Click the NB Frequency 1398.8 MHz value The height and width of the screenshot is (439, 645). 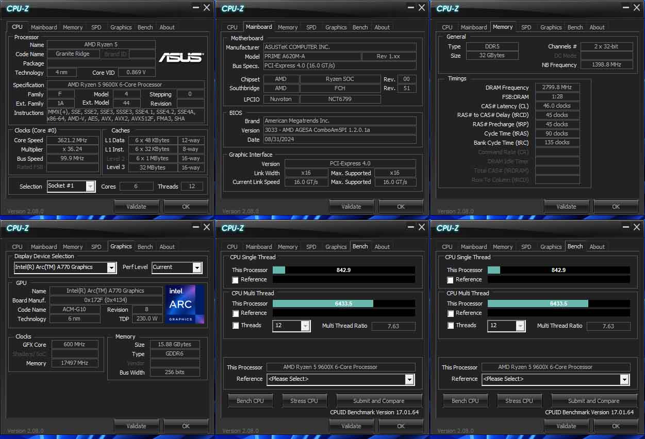(607, 65)
